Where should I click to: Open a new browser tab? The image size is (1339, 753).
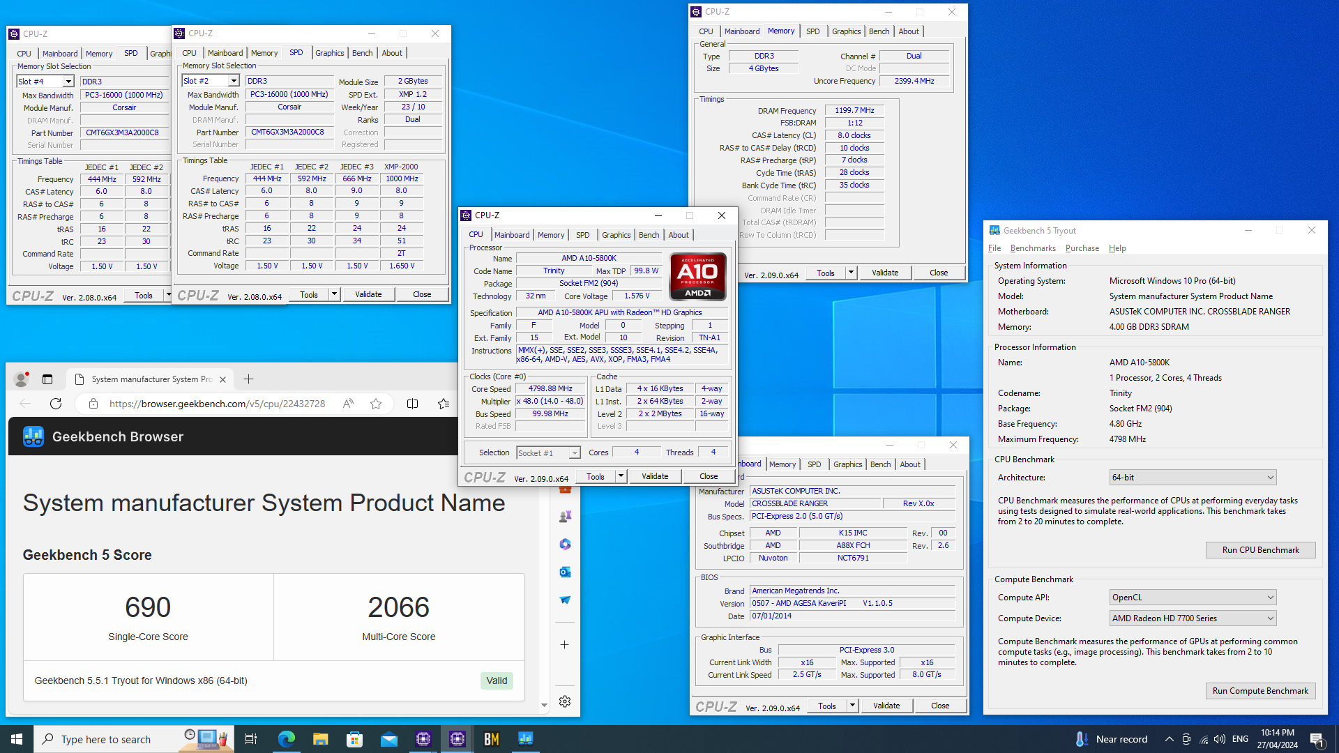pyautogui.click(x=249, y=379)
